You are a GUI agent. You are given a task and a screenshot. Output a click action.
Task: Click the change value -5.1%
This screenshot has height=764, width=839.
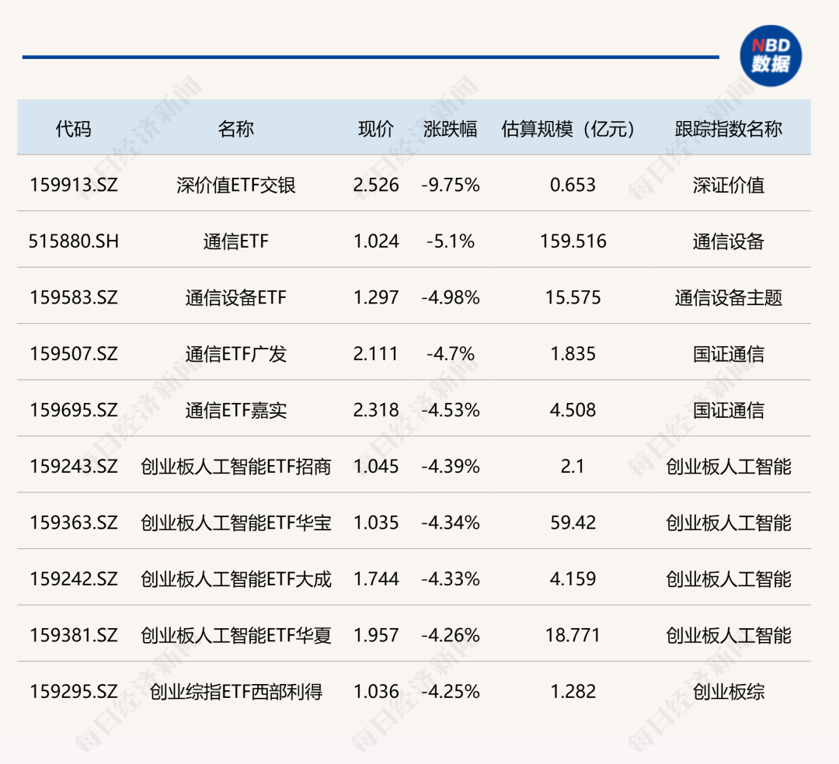coord(450,241)
